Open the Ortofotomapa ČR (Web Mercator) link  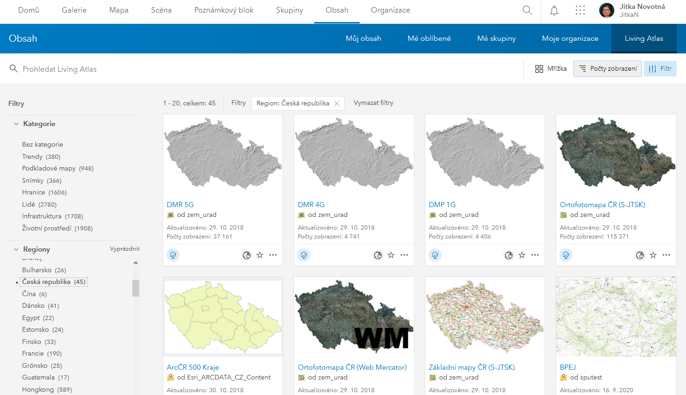pos(352,367)
